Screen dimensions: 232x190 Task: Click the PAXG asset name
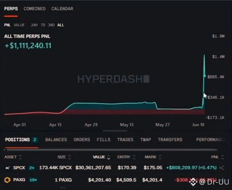click(x=19, y=180)
